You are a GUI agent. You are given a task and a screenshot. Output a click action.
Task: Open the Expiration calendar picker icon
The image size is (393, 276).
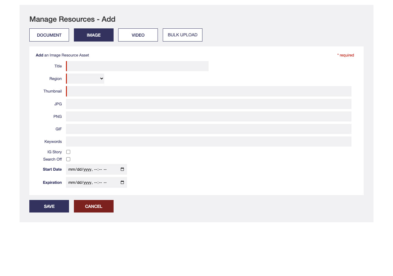tap(122, 183)
